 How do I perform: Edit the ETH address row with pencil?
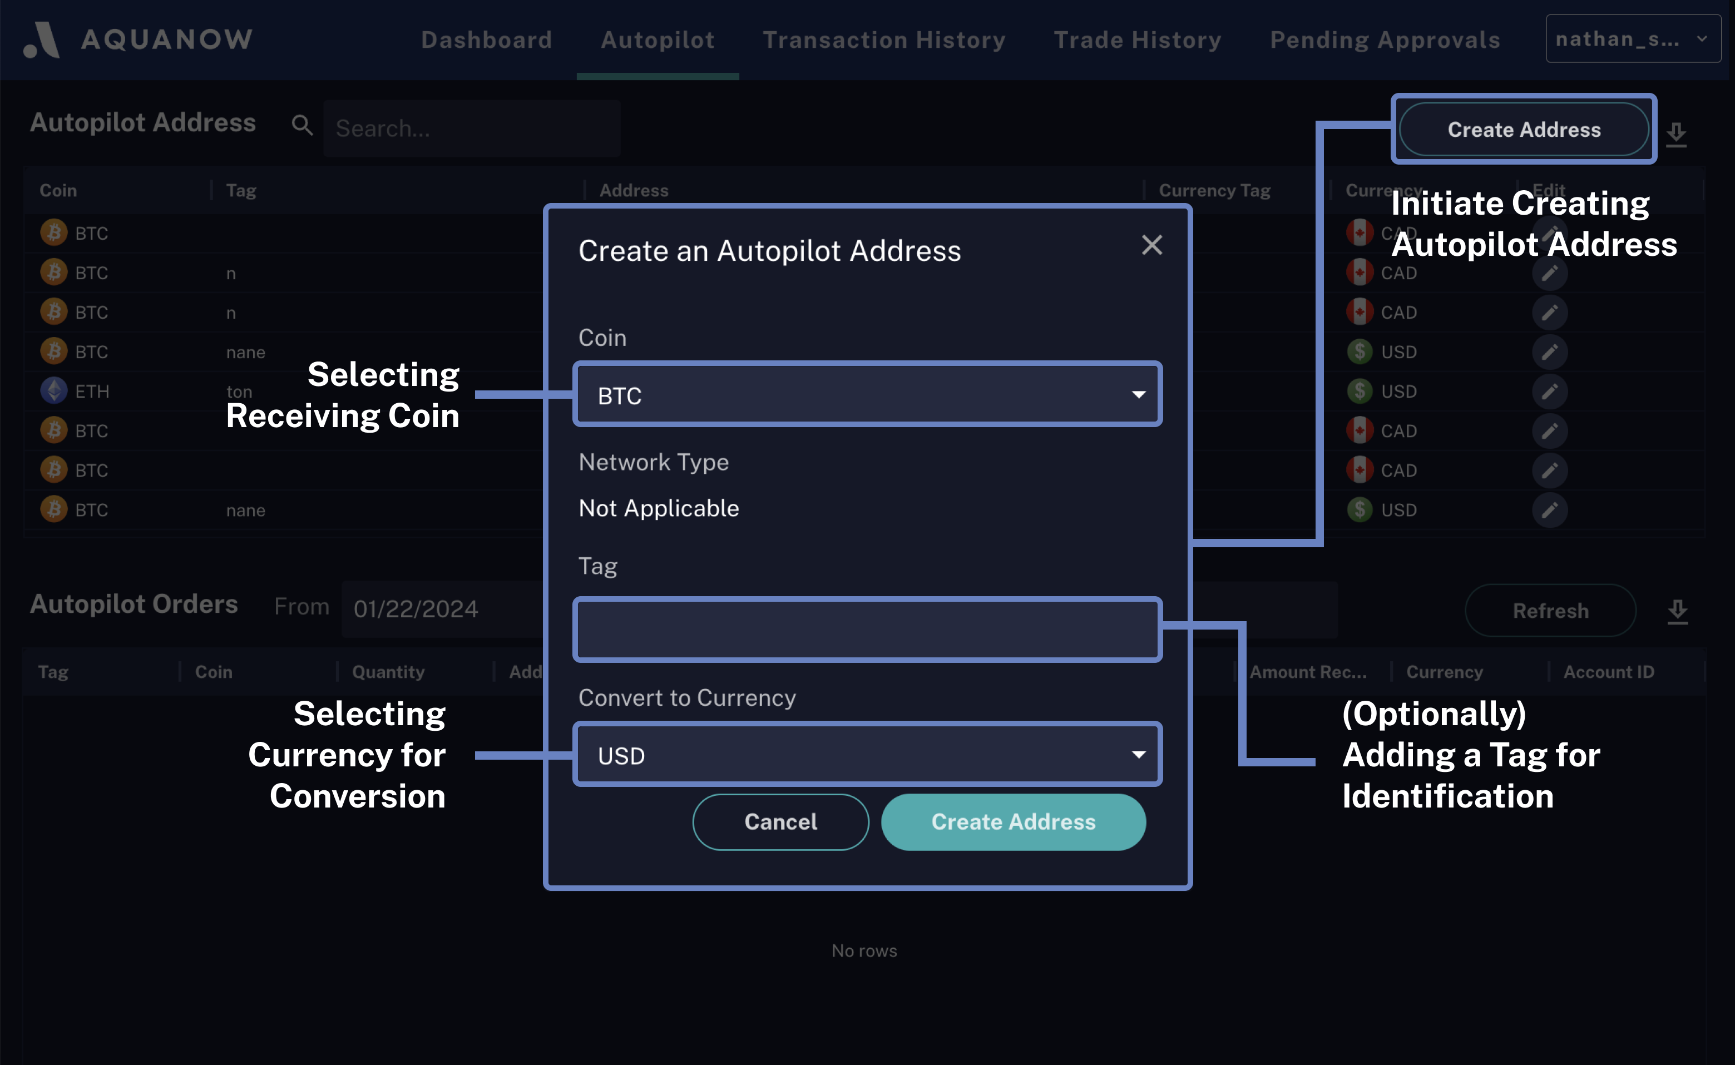tap(1549, 391)
